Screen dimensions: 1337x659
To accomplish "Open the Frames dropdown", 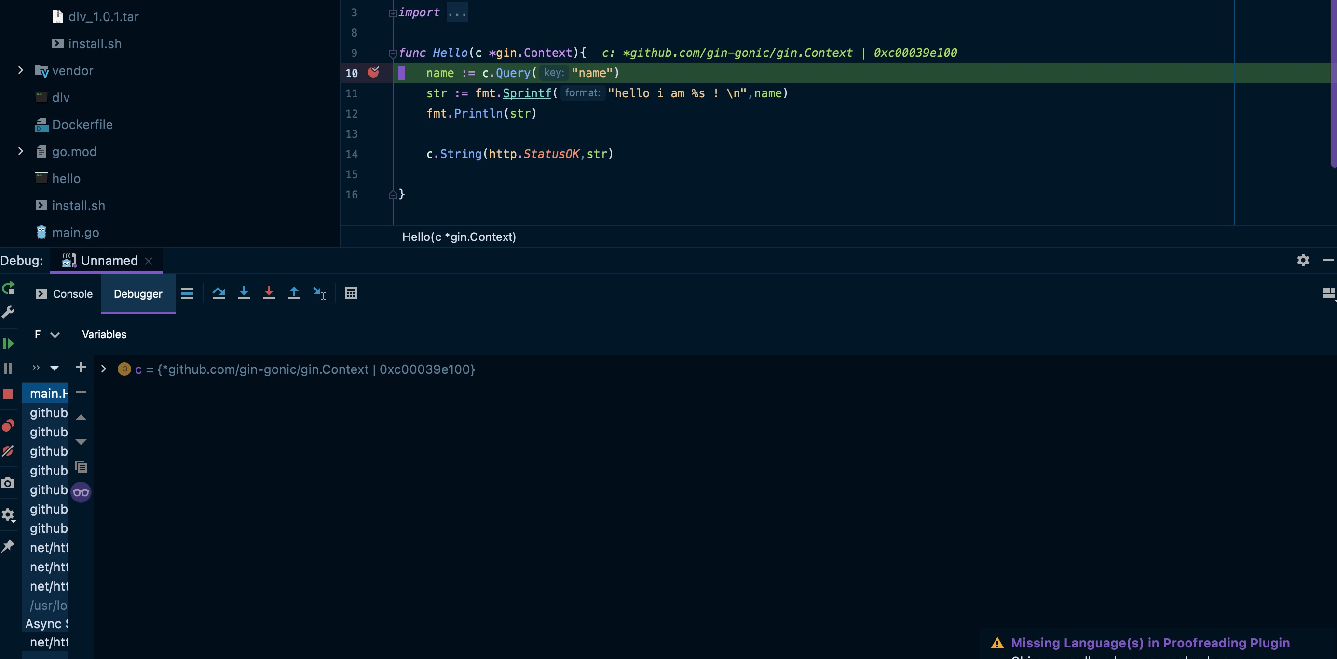I will pos(55,335).
